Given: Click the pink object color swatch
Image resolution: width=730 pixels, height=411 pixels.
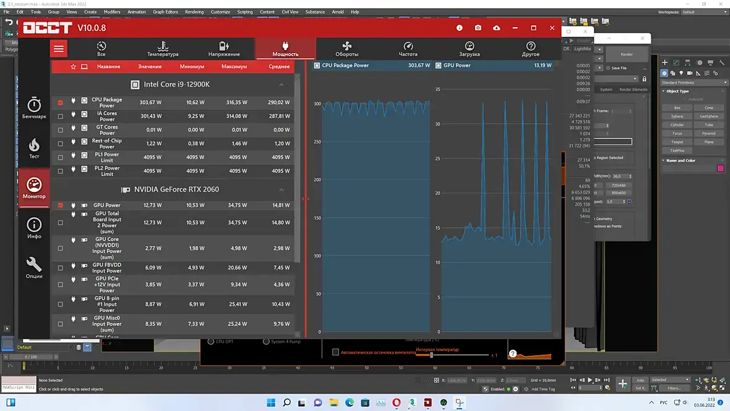Looking at the screenshot, I should tap(720, 168).
